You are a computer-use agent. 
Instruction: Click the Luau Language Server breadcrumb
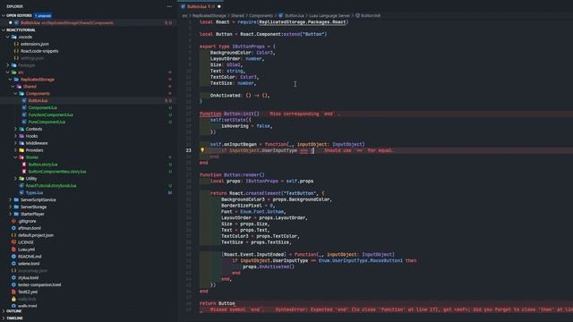click(329, 16)
